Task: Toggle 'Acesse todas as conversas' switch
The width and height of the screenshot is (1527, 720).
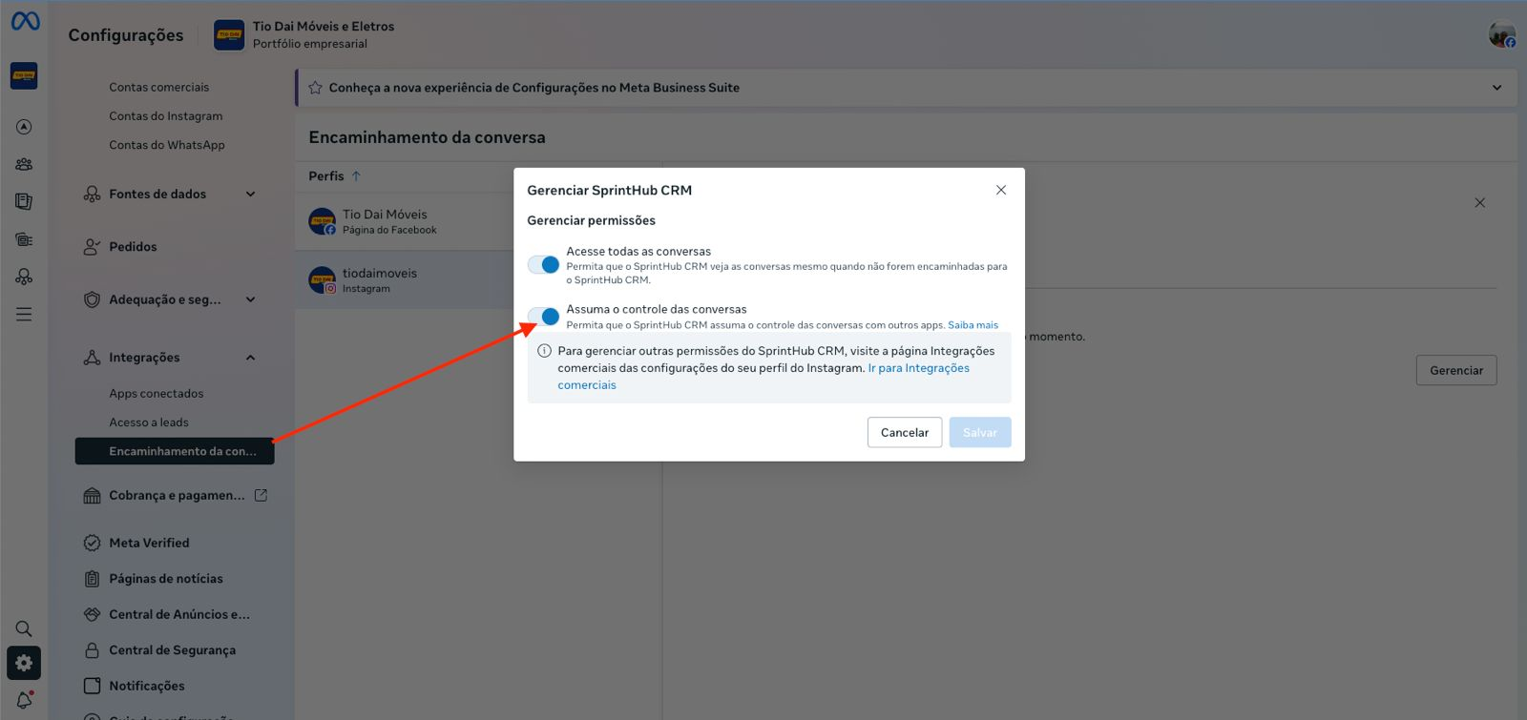Action: pos(544,264)
